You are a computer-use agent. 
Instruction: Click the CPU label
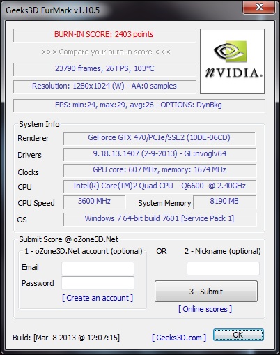point(24,187)
